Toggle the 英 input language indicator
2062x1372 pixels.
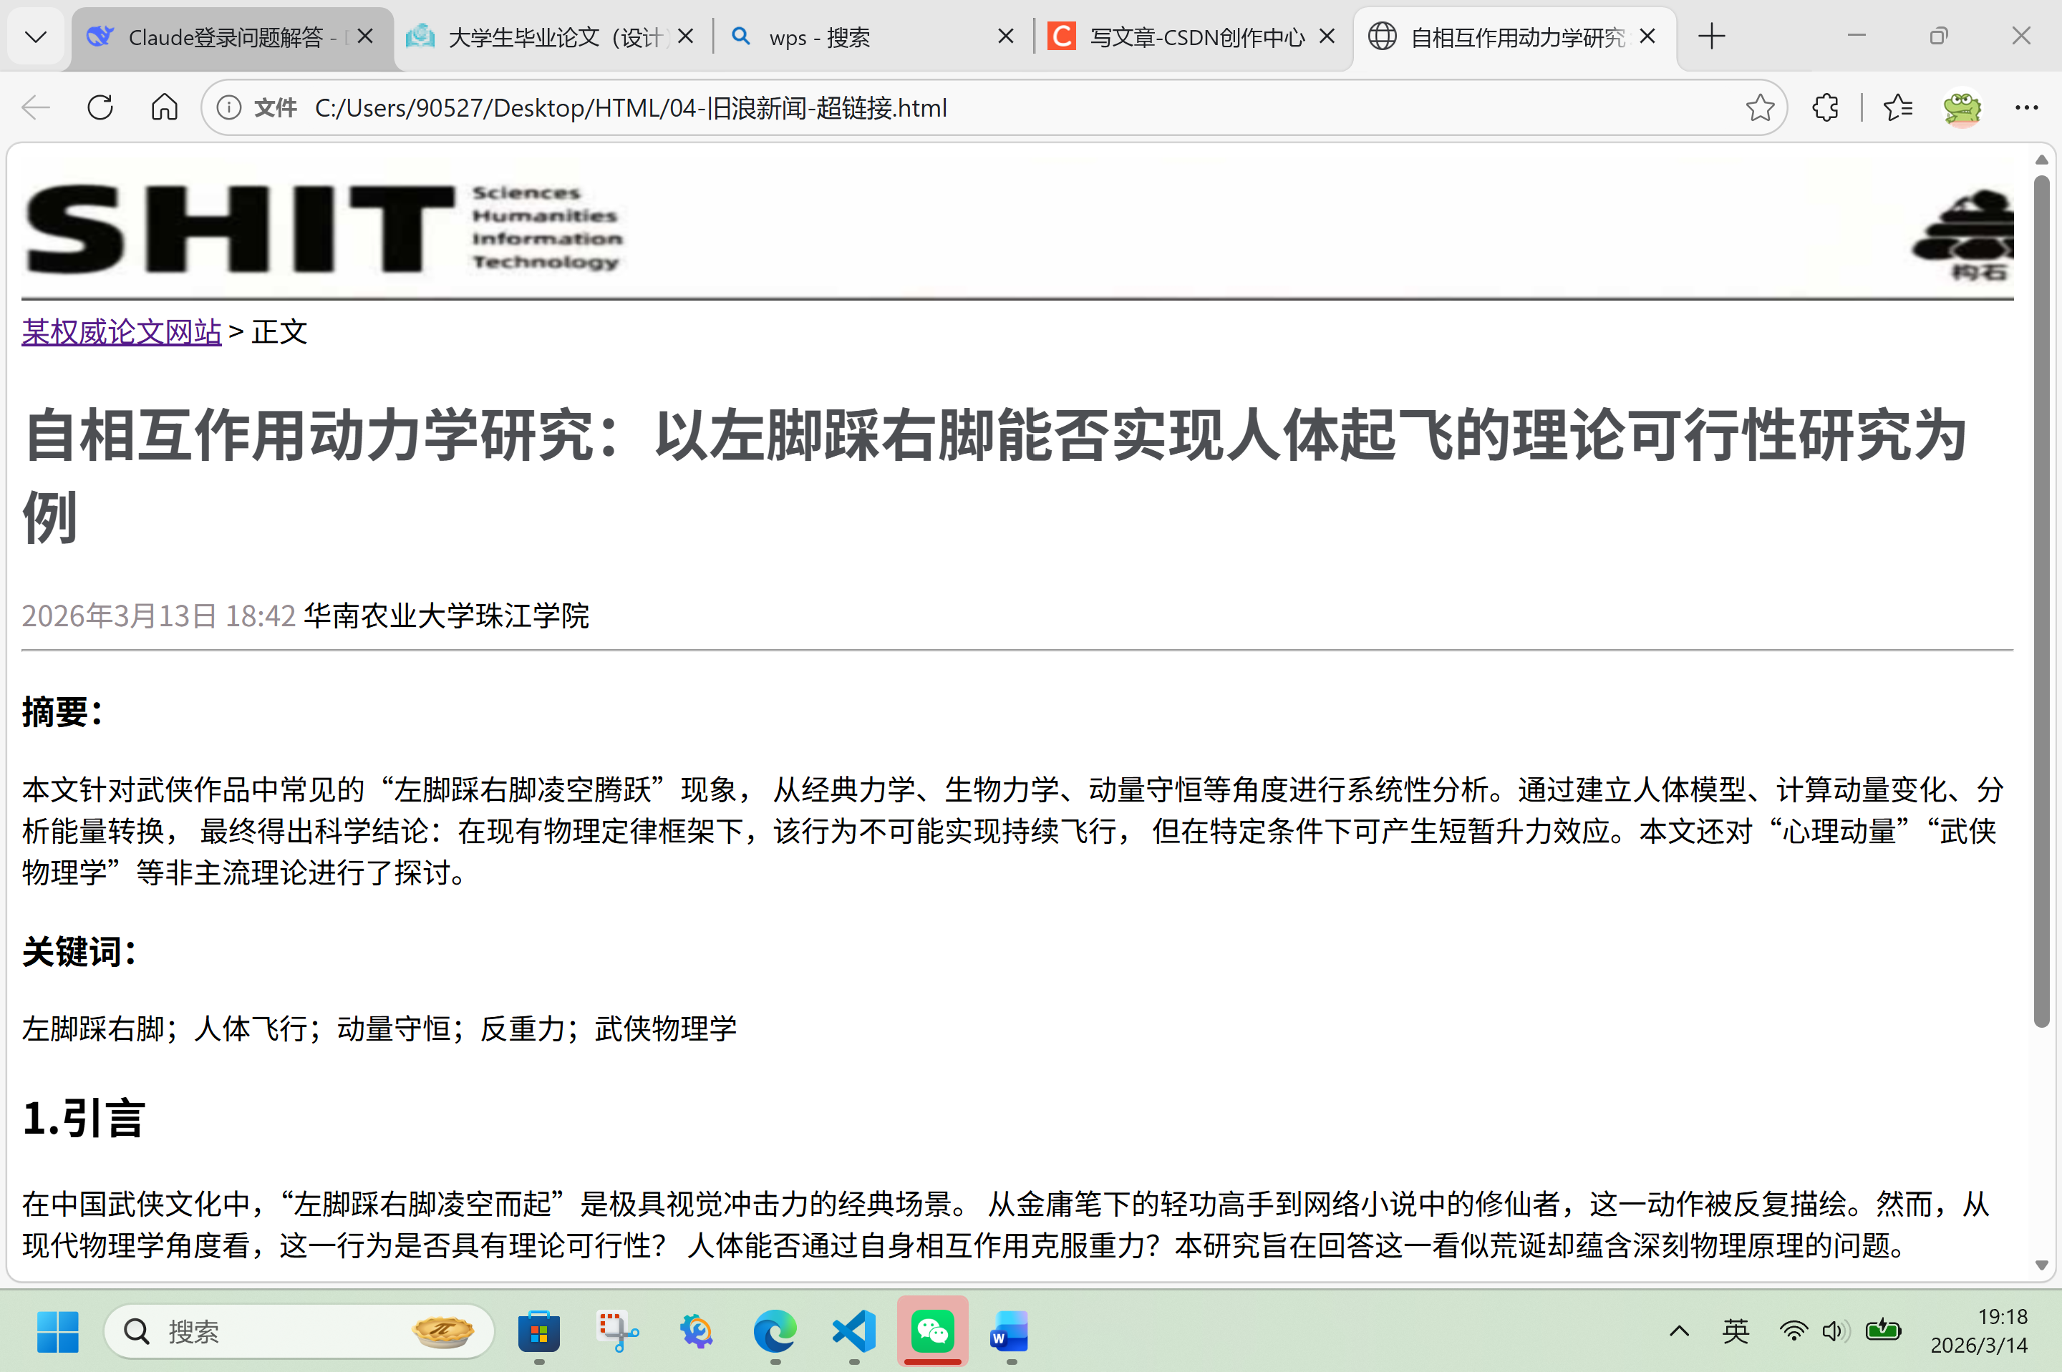(x=1736, y=1332)
